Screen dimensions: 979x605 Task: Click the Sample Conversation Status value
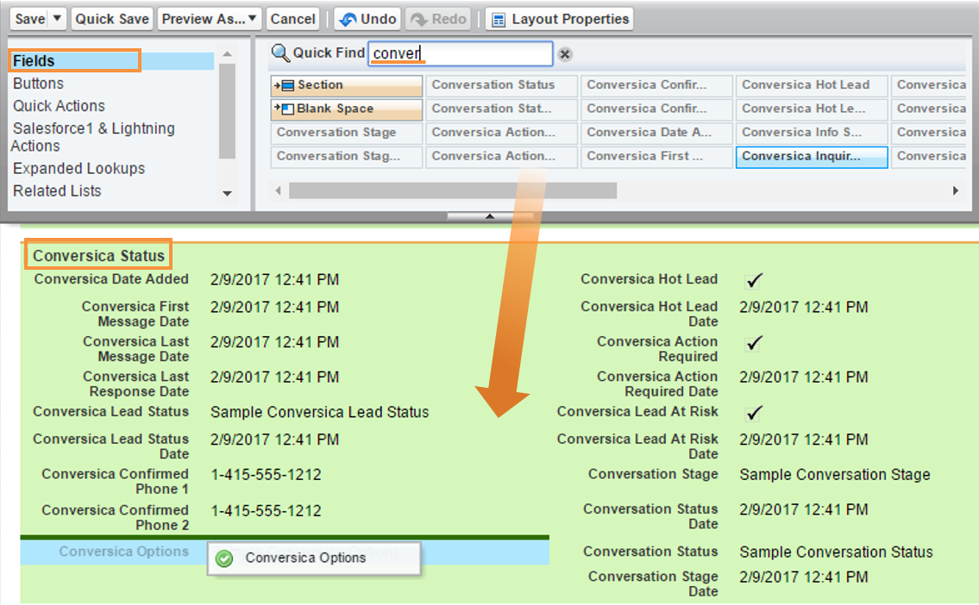pos(836,552)
